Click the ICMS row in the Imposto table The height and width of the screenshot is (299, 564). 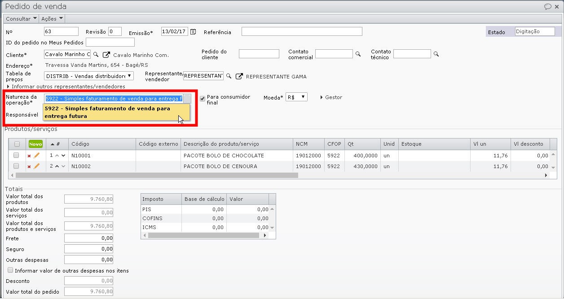[205, 227]
